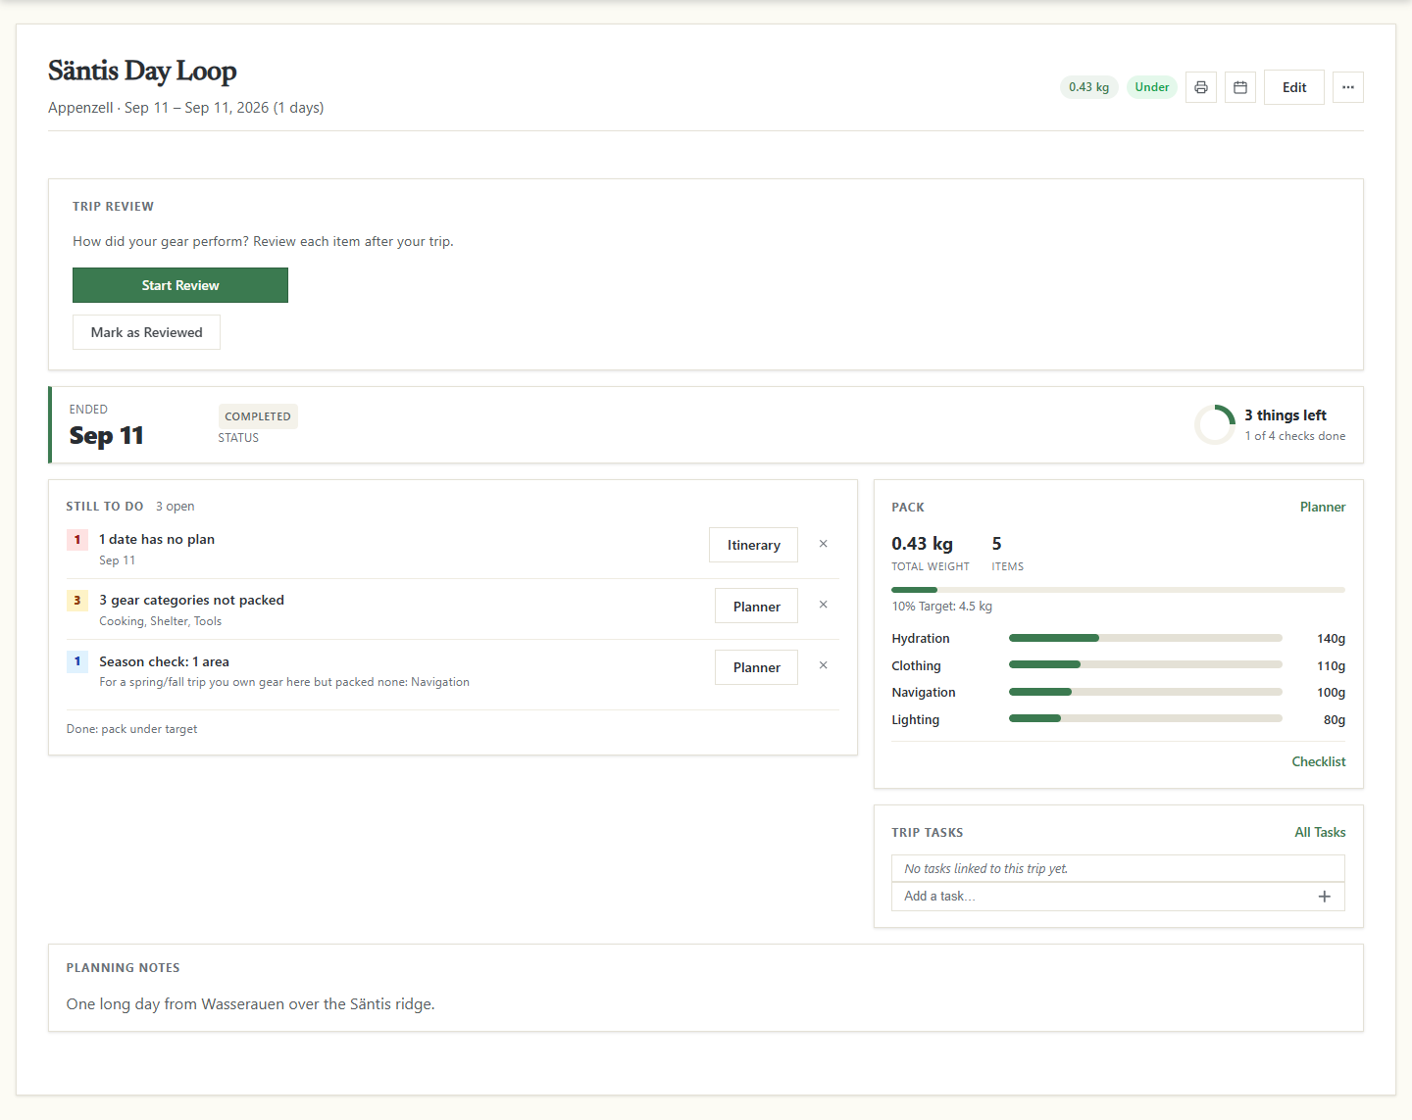Click the planning note about Wasserauen
Image resolution: width=1412 pixels, height=1120 pixels.
[250, 1004]
